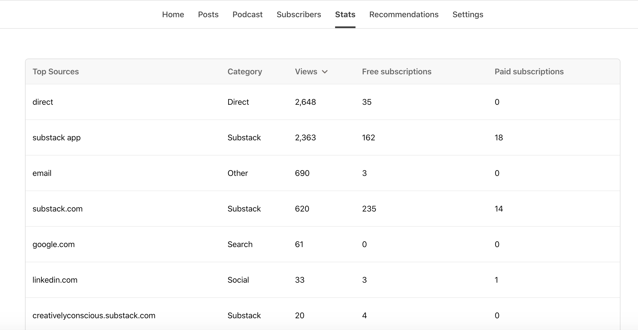Click the Views column header label

(306, 71)
